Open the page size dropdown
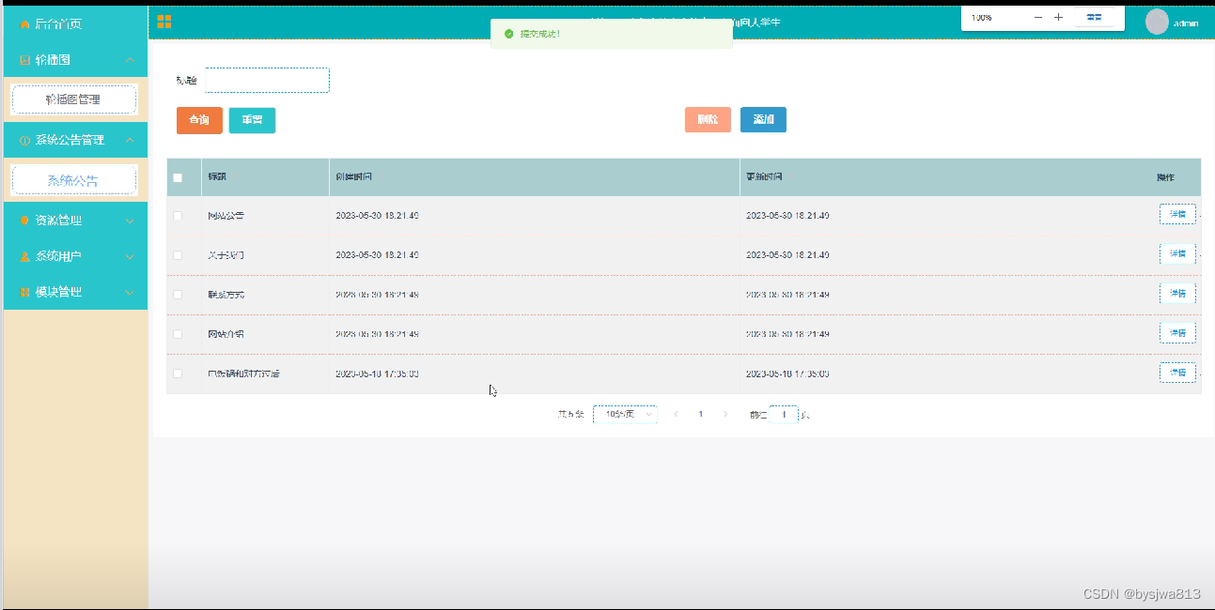The height and width of the screenshot is (610, 1215). [625, 414]
